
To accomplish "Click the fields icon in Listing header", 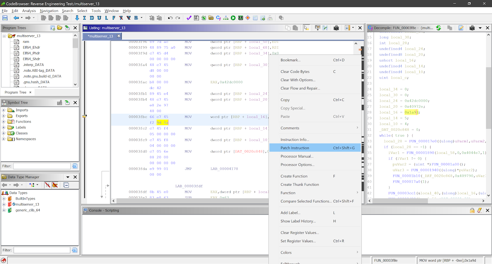I will coord(318,28).
